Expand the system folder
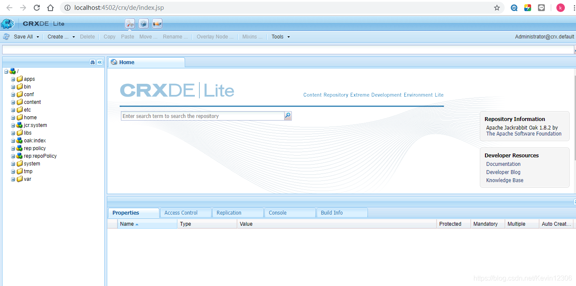 click(x=13, y=164)
